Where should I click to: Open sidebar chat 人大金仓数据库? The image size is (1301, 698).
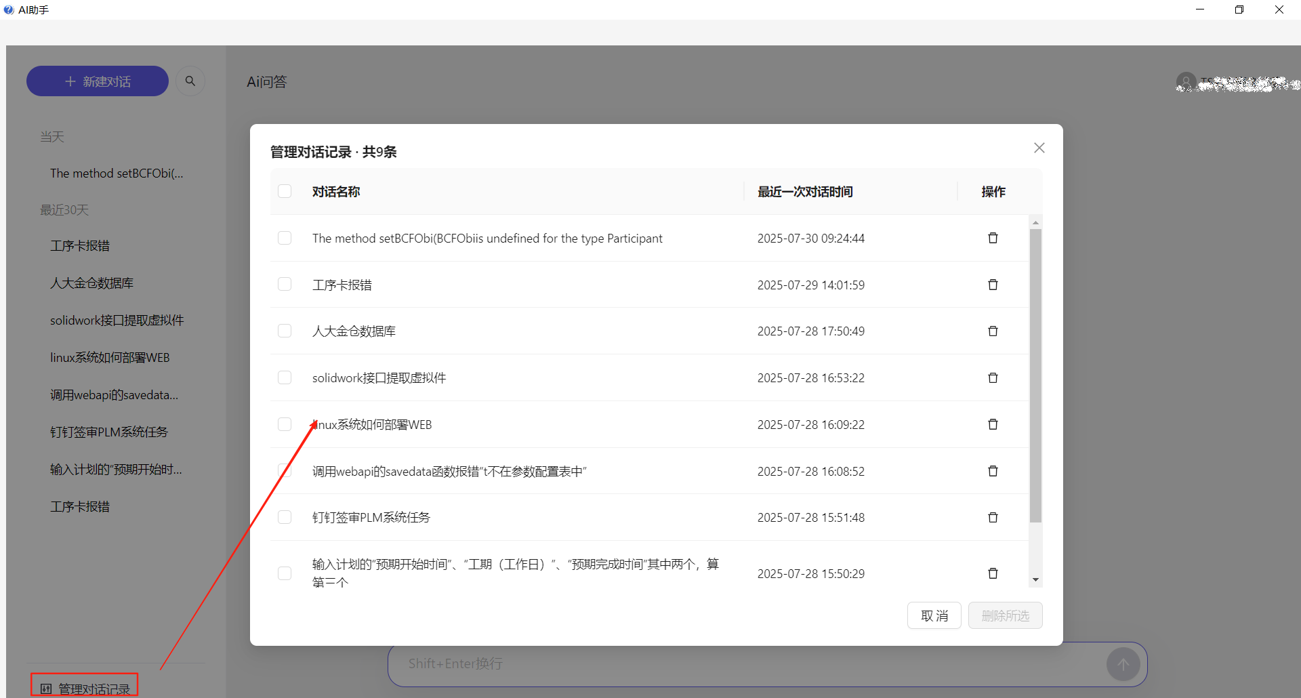tap(91, 283)
